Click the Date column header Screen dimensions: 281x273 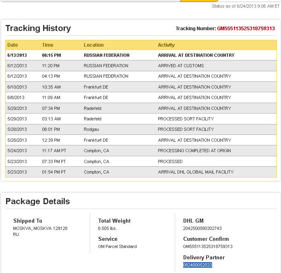tap(13, 45)
